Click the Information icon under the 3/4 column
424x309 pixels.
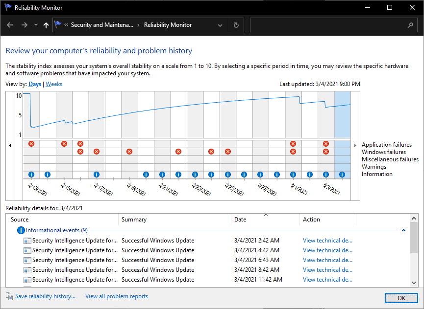tap(342, 175)
